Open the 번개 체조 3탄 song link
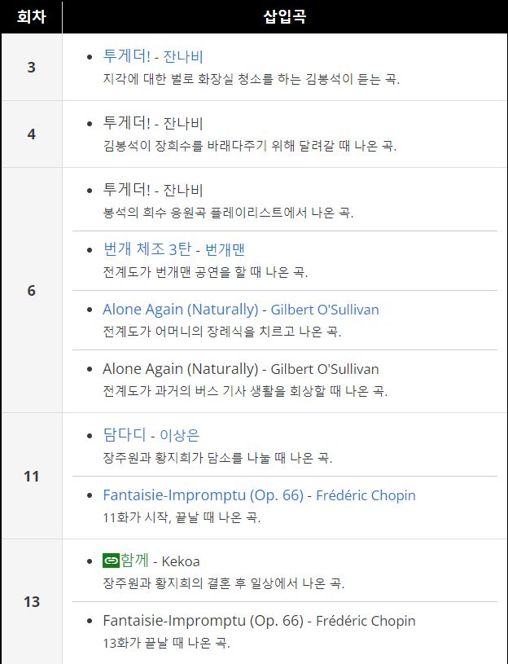 (147, 249)
